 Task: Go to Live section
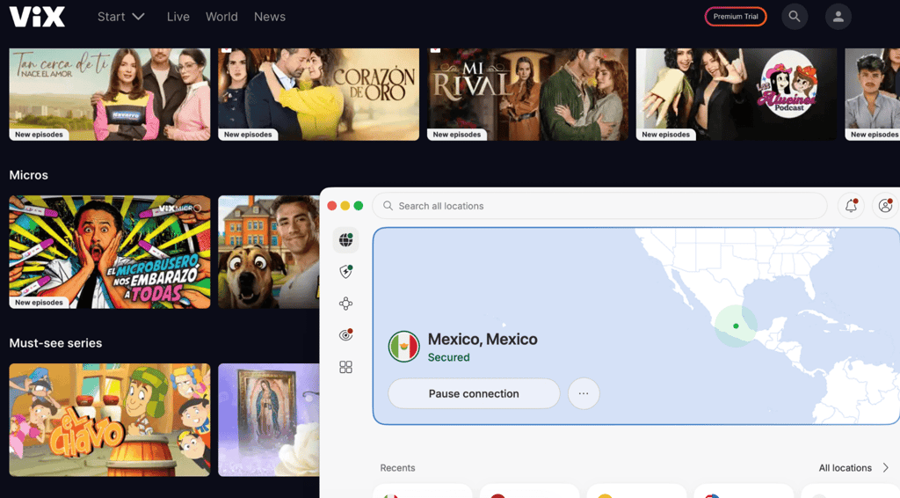tap(178, 17)
